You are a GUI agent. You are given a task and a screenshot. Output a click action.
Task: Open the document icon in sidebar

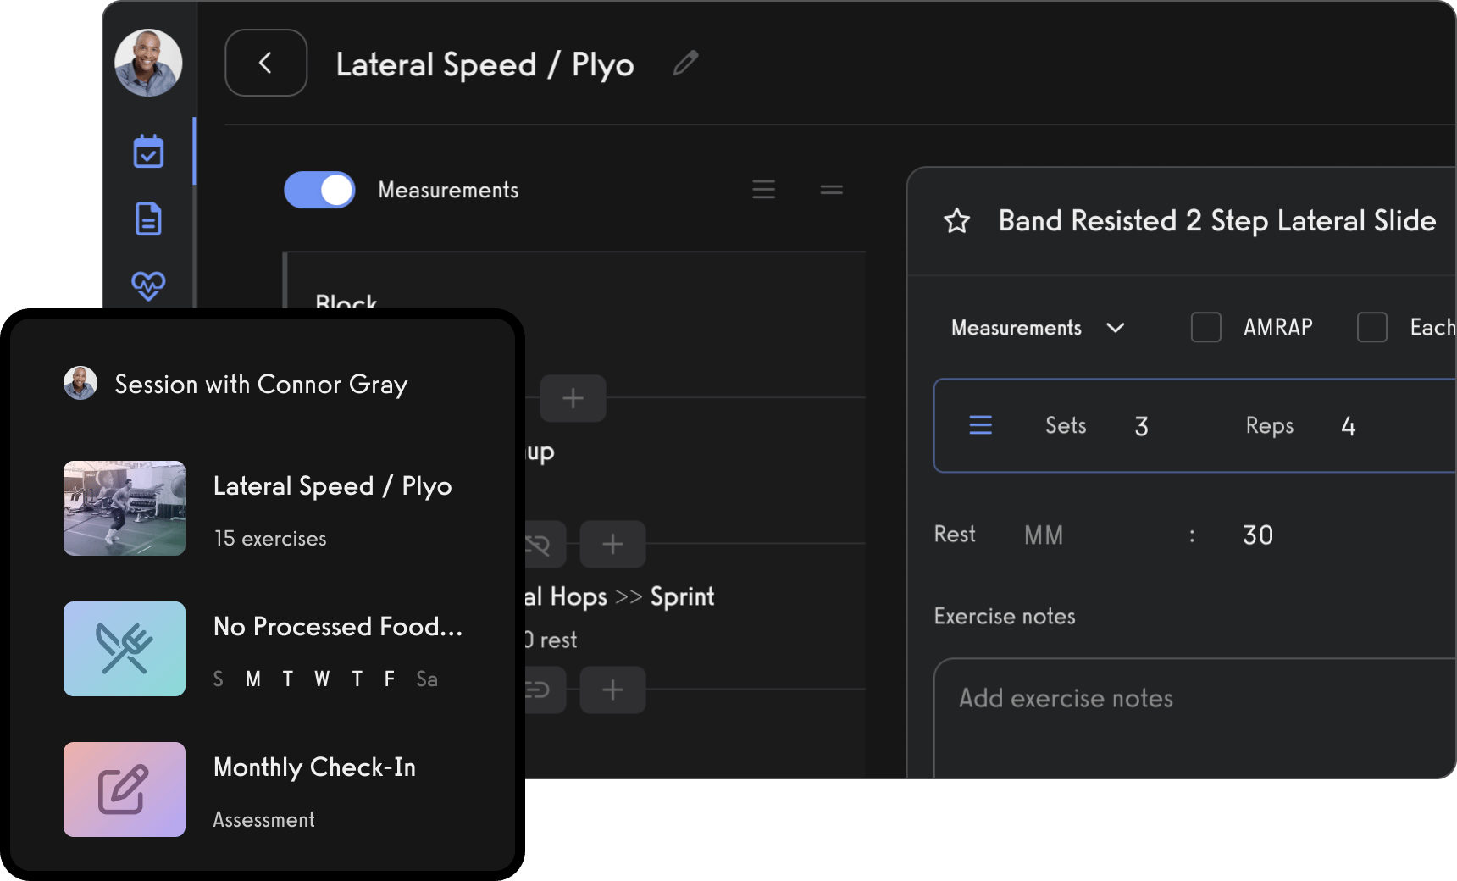[x=148, y=219]
